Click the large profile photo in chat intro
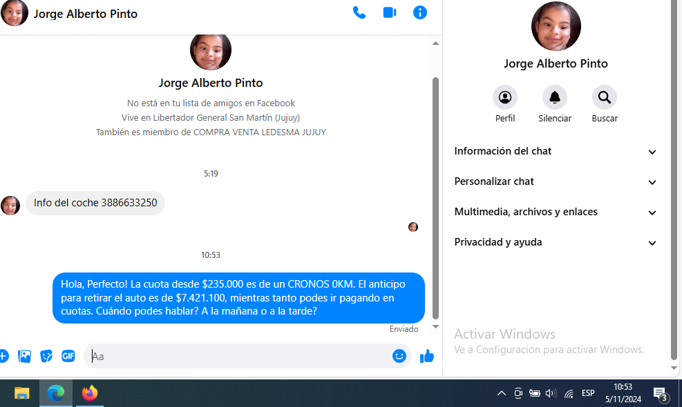The height and width of the screenshot is (407, 682). 211,51
